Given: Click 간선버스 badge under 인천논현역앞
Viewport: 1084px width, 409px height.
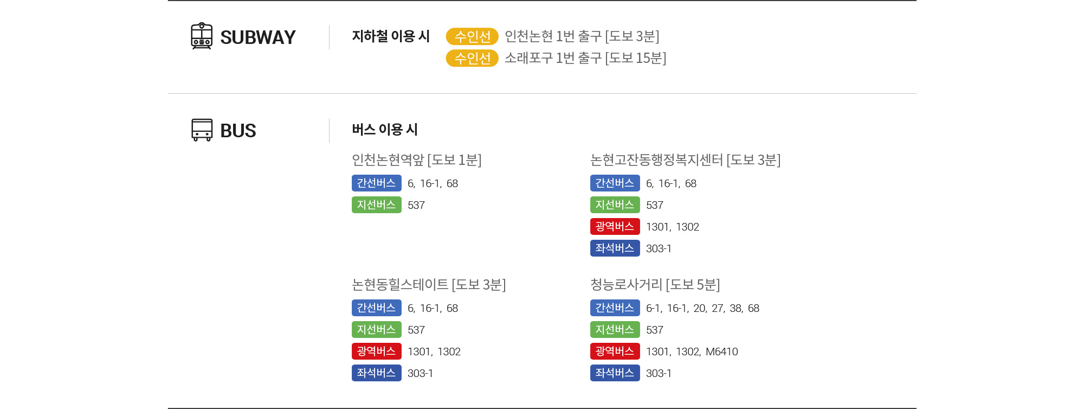Looking at the screenshot, I should 377,183.
